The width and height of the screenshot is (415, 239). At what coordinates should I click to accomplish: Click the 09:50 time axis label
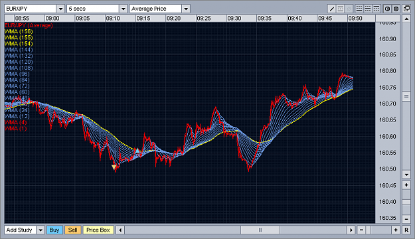click(x=355, y=19)
